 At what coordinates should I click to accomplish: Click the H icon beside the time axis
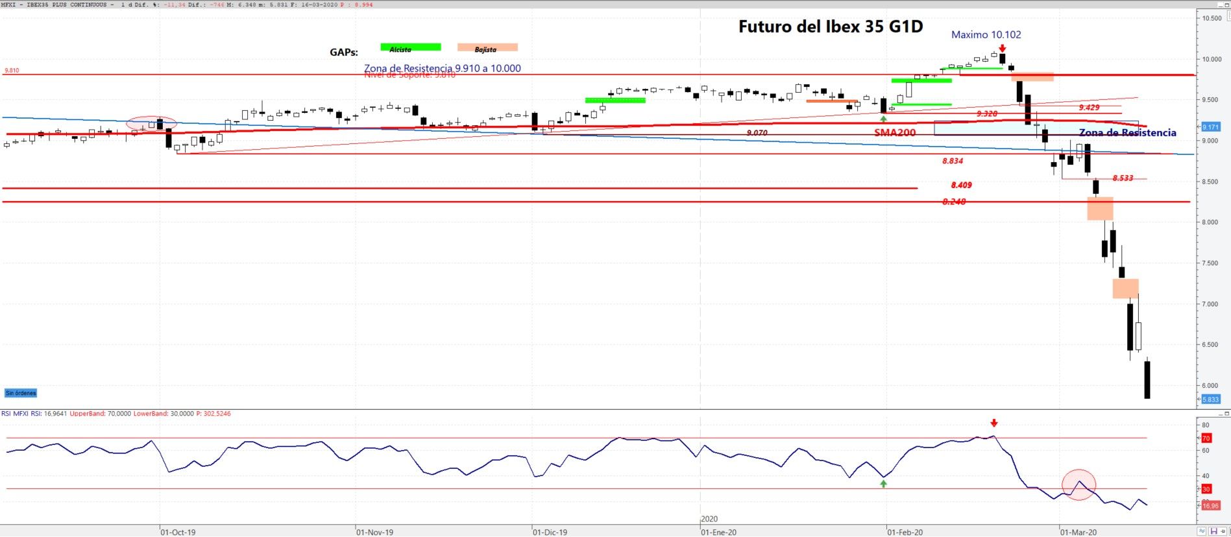1213,531
